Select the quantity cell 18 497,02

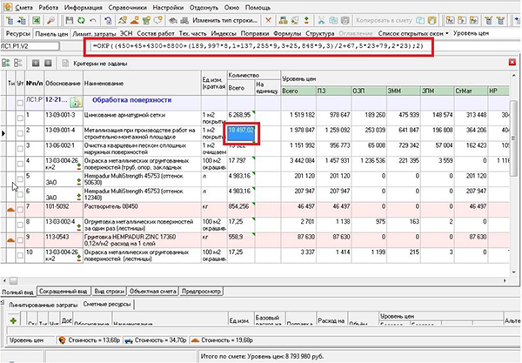point(241,133)
